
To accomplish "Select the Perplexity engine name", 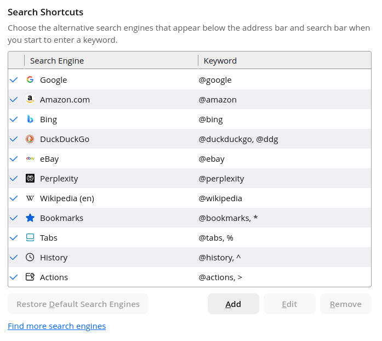I will [x=59, y=179].
